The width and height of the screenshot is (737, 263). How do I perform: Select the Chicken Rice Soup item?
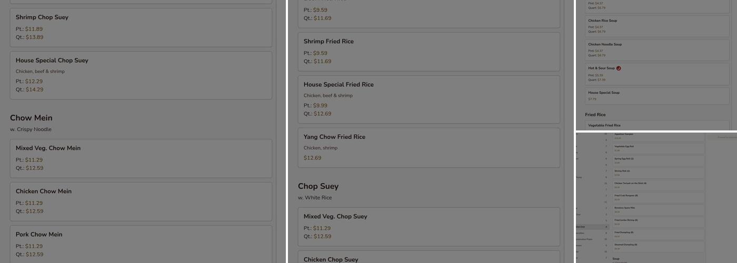(x=657, y=26)
